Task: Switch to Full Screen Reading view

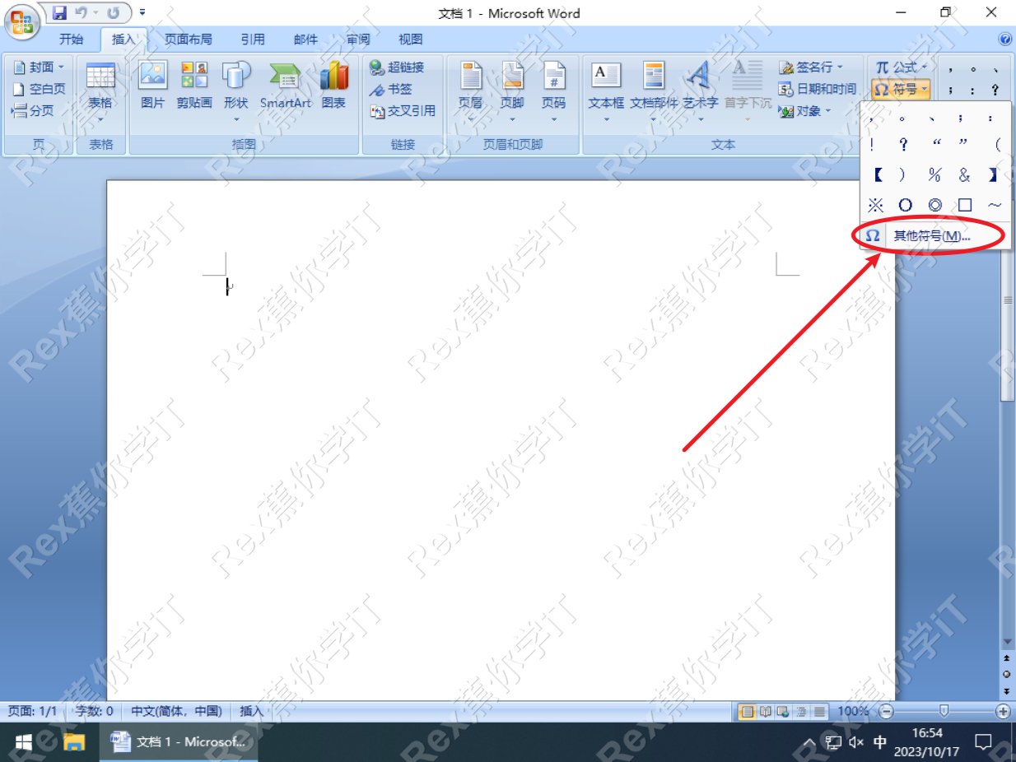Action: (764, 711)
